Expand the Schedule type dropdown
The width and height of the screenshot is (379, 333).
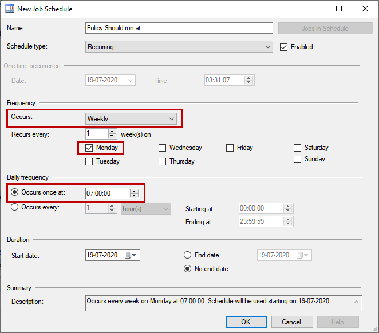pos(269,47)
